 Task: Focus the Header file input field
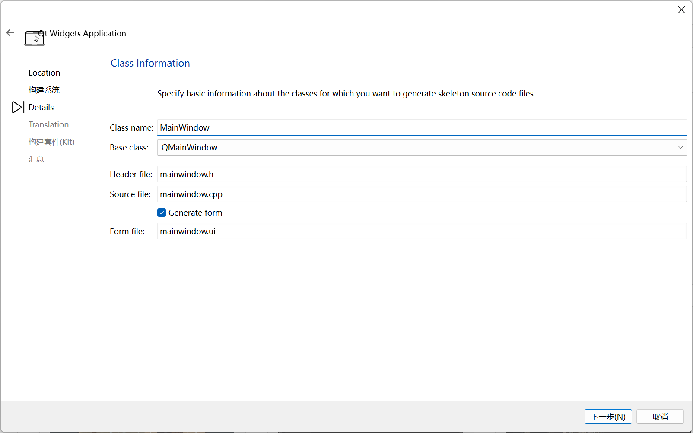[x=422, y=174]
